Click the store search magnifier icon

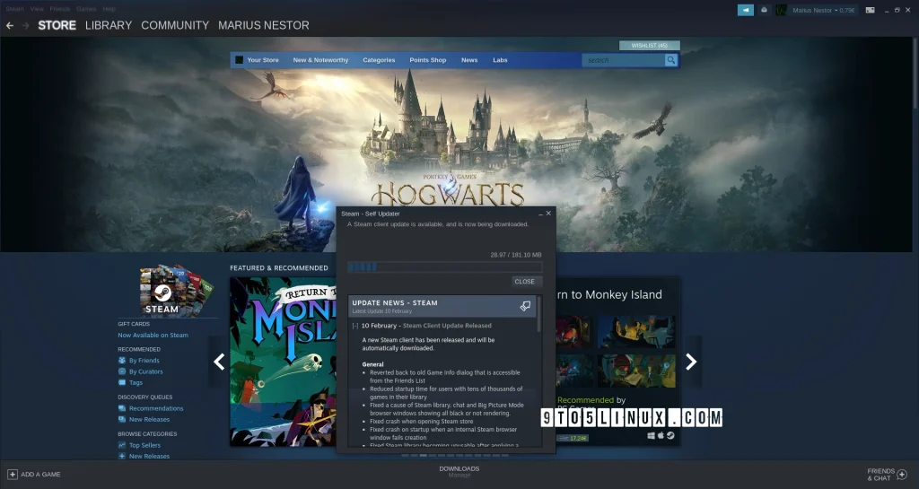click(x=670, y=60)
